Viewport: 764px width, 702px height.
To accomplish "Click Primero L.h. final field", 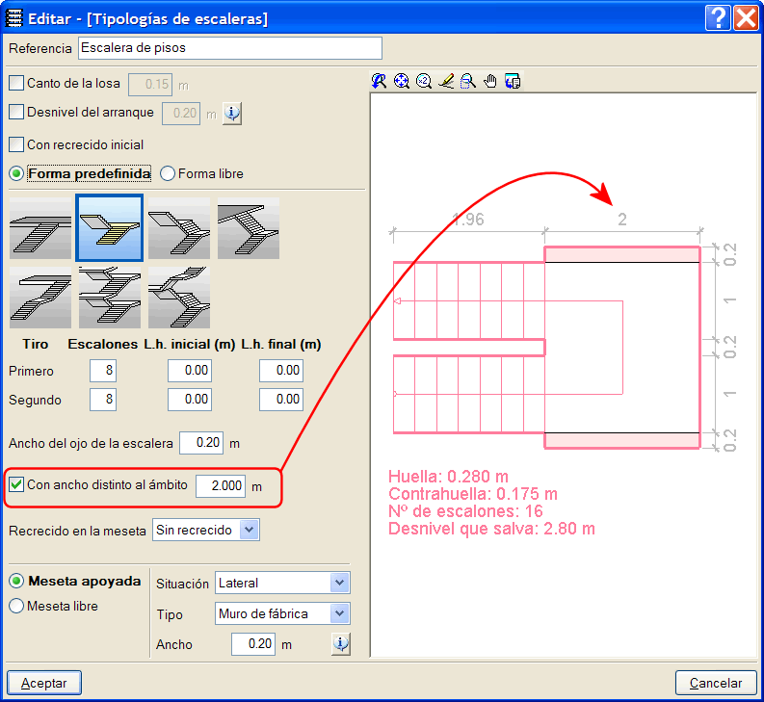I will click(281, 370).
